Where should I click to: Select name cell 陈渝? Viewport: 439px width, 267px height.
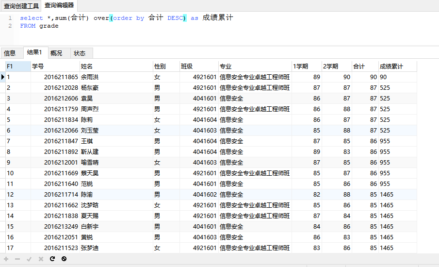point(116,194)
